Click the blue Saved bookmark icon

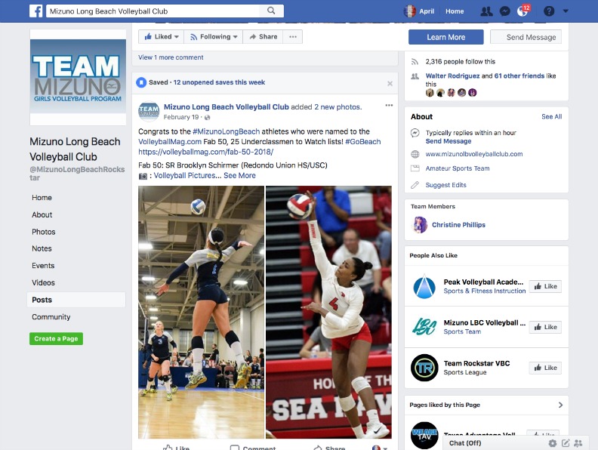click(141, 82)
